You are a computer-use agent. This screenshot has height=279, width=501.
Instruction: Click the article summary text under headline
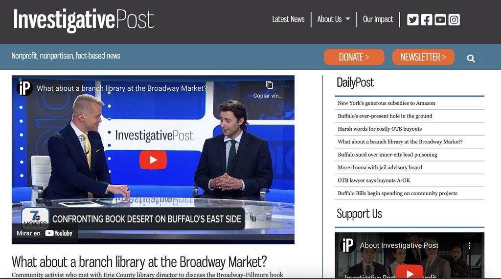pos(147,275)
